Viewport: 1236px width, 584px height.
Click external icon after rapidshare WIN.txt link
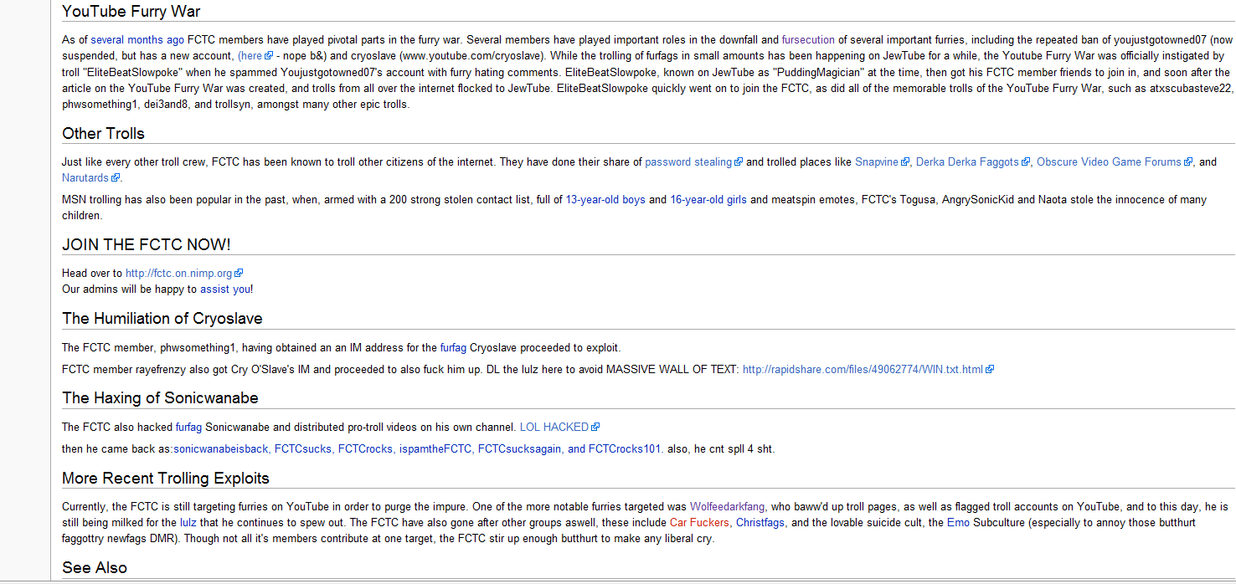click(990, 370)
